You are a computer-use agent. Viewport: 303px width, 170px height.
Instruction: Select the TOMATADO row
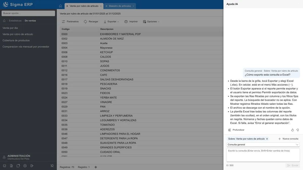[x=141, y=125]
